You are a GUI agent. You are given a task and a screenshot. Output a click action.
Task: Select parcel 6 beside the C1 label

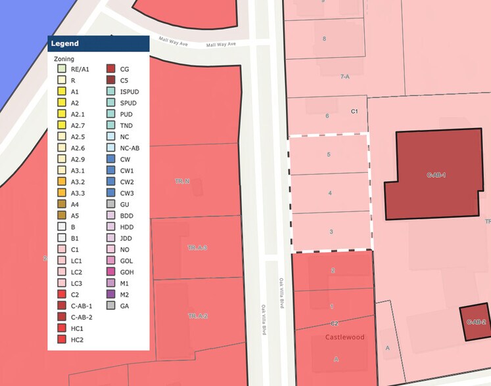point(327,116)
